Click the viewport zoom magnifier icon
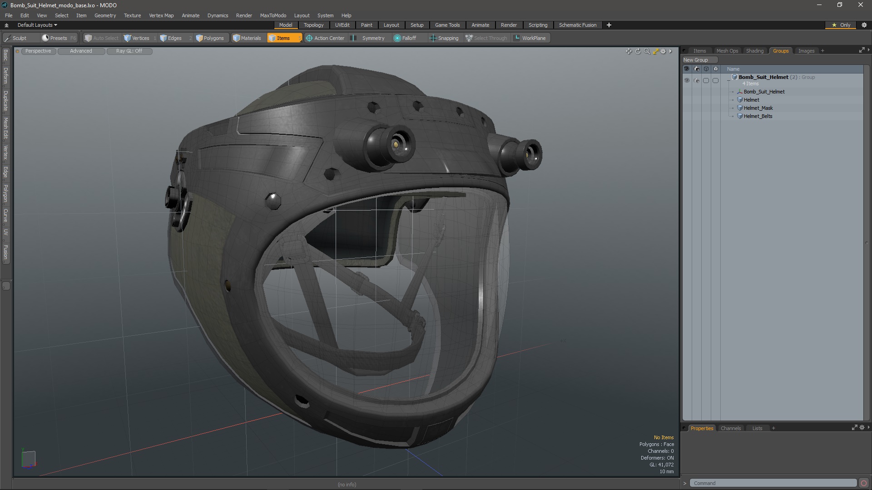The image size is (872, 490). point(647,51)
